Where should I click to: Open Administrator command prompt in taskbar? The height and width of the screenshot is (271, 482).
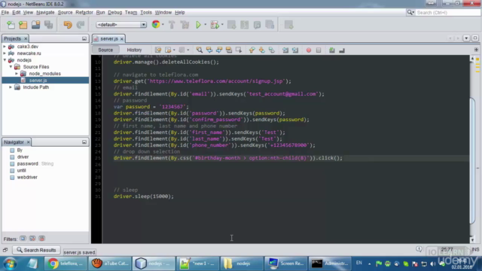pos(330,263)
